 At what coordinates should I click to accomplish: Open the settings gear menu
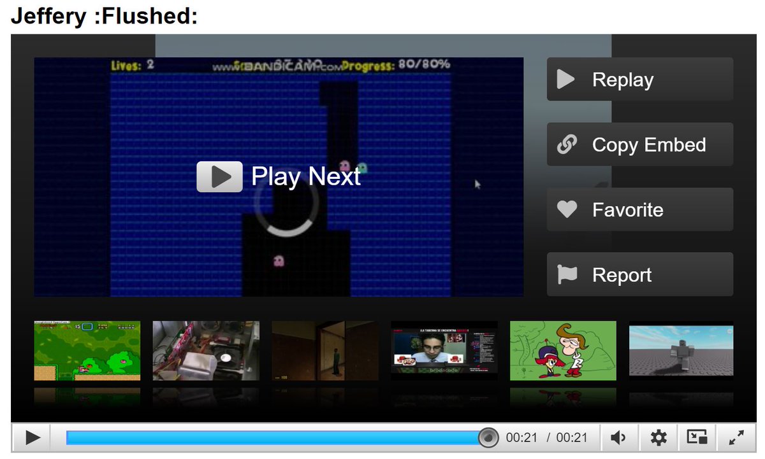(658, 437)
